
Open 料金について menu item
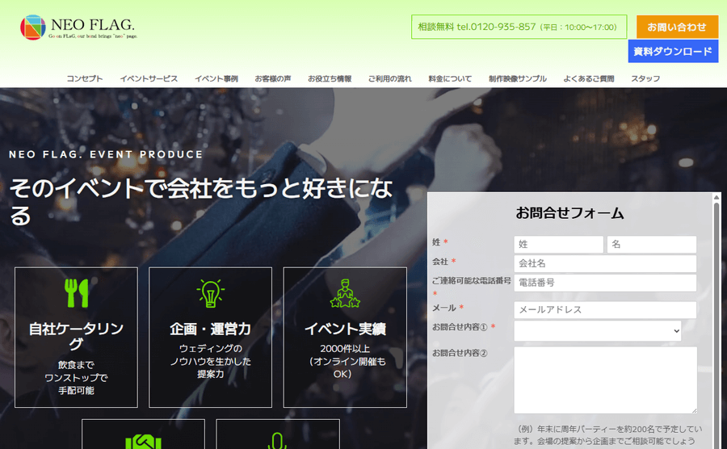[x=450, y=79]
